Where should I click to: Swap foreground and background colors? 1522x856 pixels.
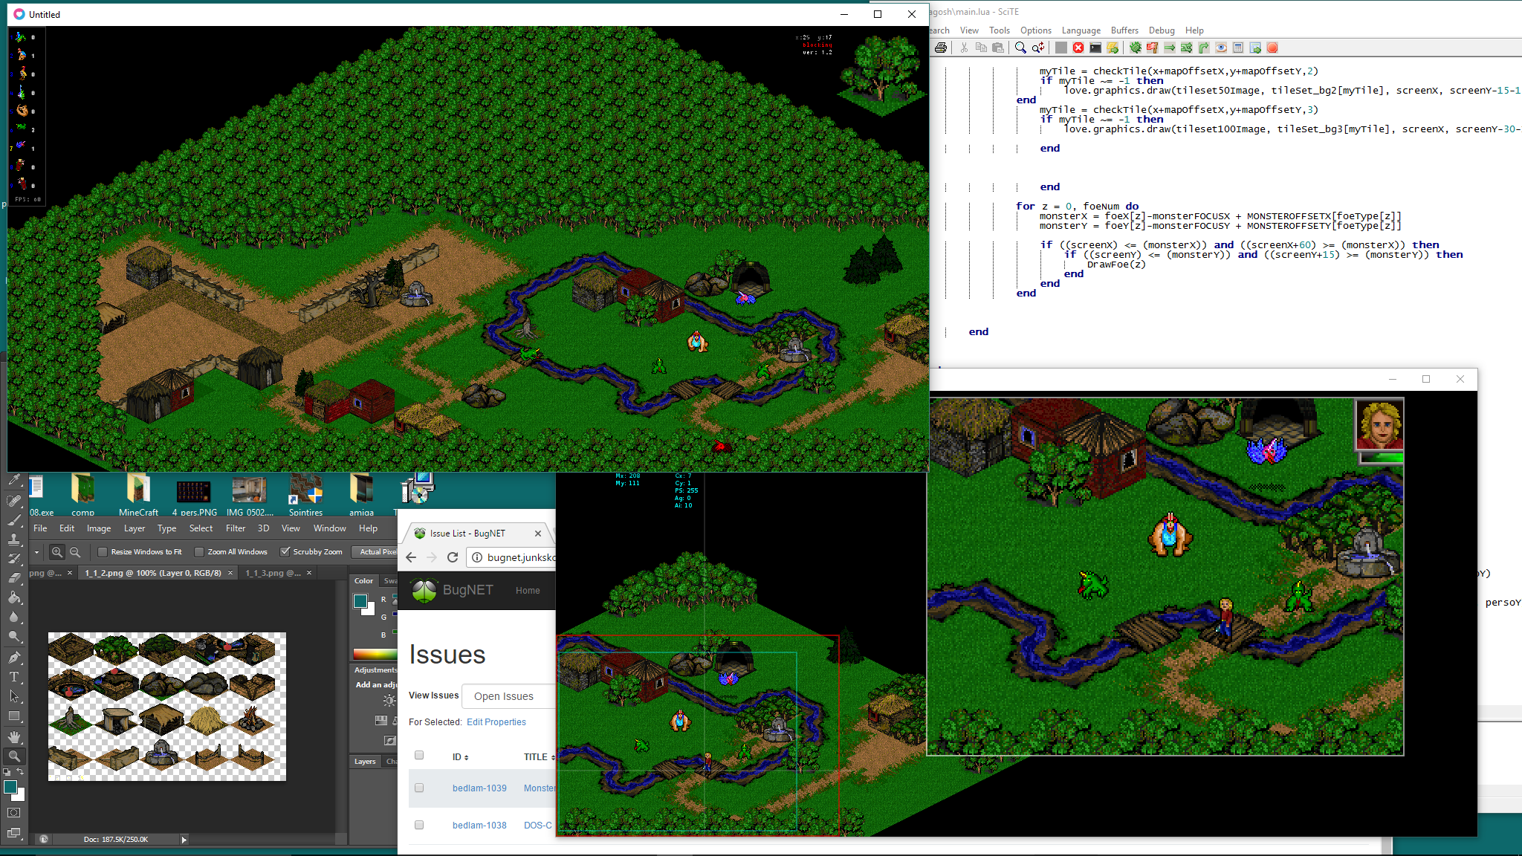(20, 773)
